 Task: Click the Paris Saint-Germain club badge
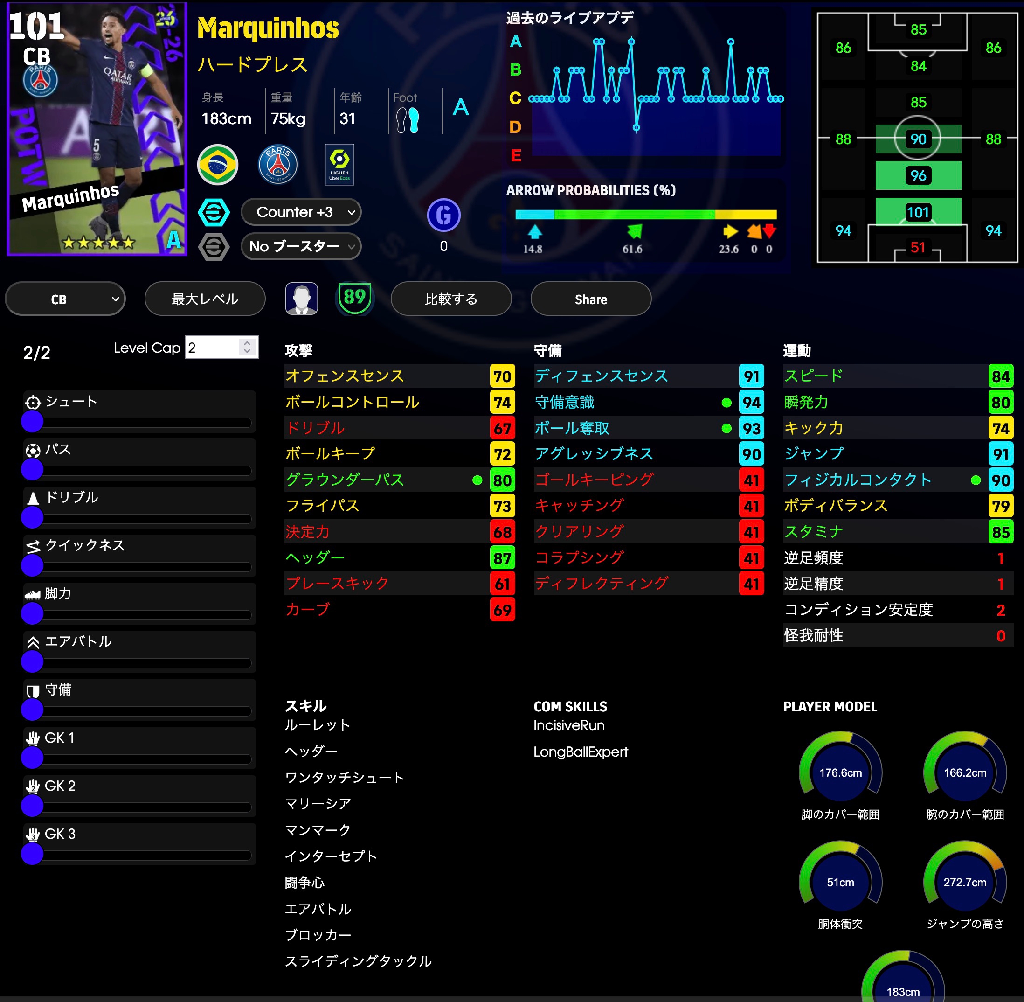tap(278, 165)
